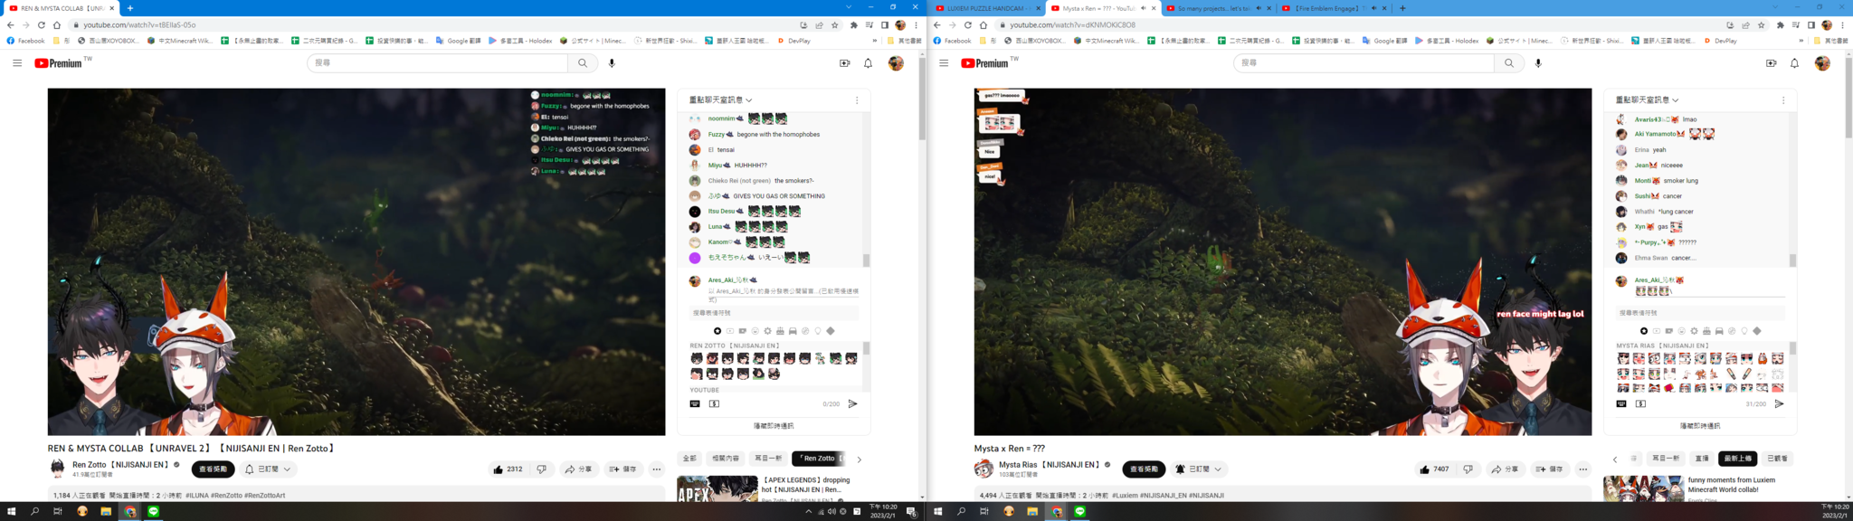Focus the YouTube search box in left window
This screenshot has height=521, width=1853.
click(x=437, y=63)
